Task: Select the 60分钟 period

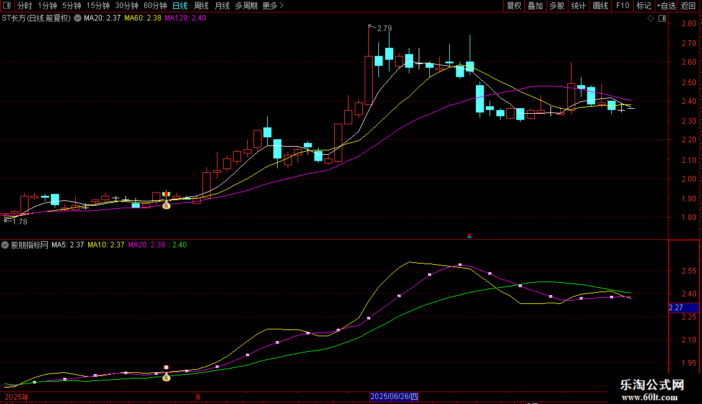Action: click(x=155, y=6)
